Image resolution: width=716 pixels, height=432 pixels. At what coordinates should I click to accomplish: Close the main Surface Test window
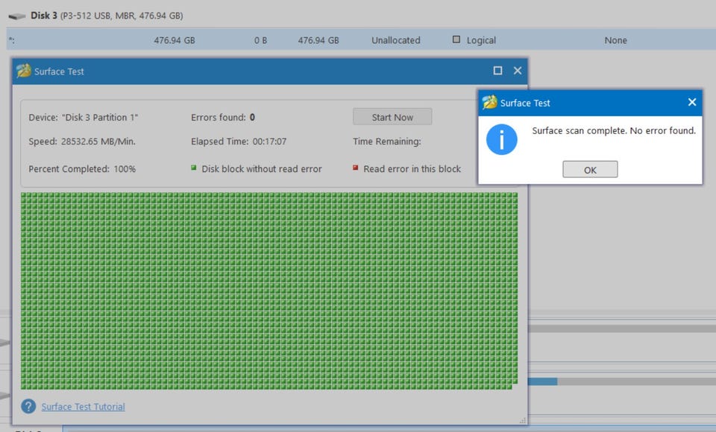pyautogui.click(x=518, y=71)
